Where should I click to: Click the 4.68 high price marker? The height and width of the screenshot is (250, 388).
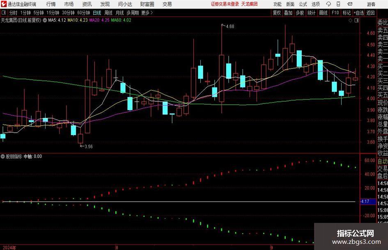[230, 27]
